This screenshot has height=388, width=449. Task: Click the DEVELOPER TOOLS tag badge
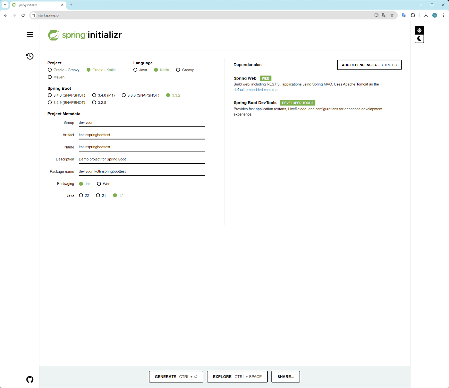pos(298,103)
